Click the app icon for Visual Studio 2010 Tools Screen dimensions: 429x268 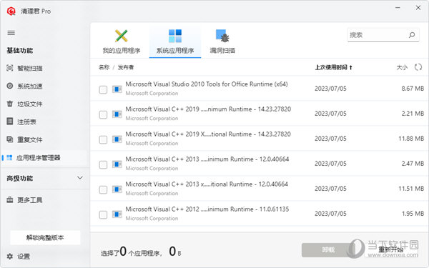117,89
